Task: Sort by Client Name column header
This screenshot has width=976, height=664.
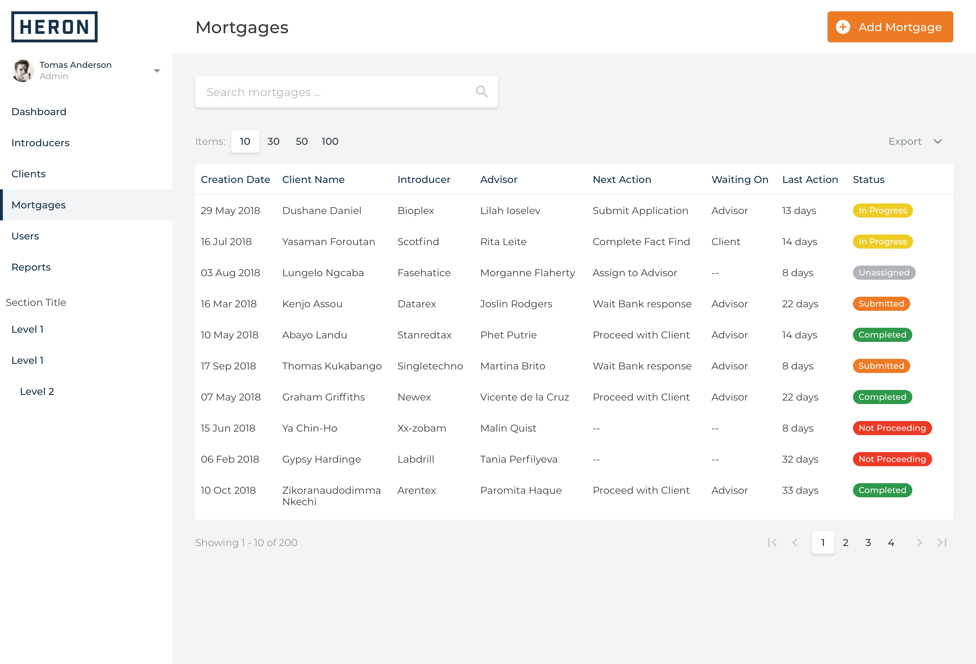Action: 313,179
